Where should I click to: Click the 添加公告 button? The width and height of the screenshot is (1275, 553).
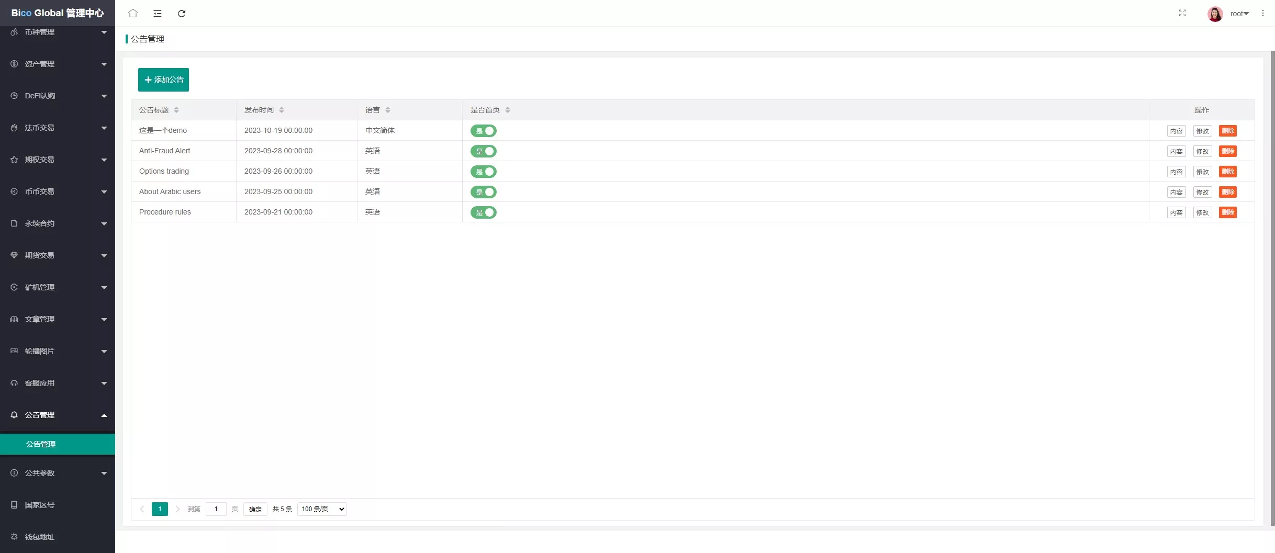[163, 80]
